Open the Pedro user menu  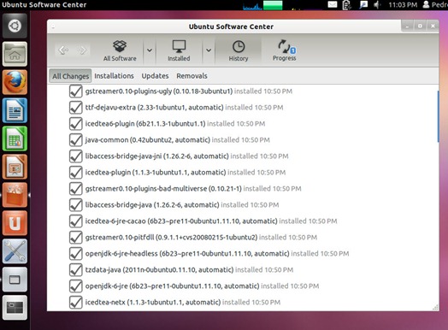tap(435, 4)
